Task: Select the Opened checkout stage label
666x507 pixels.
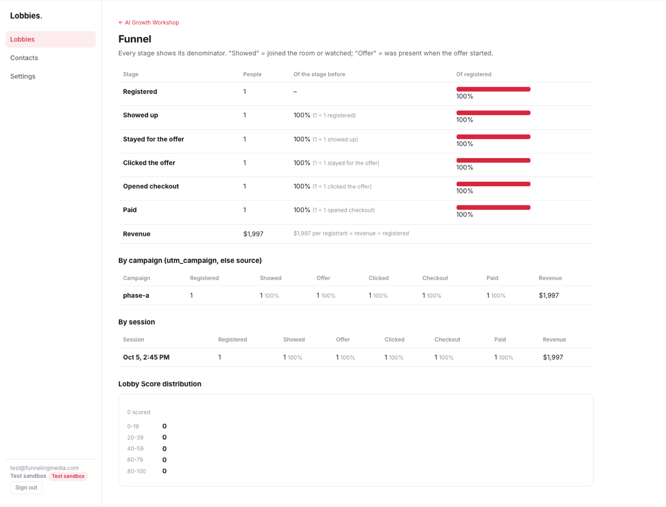Action: pos(151,186)
